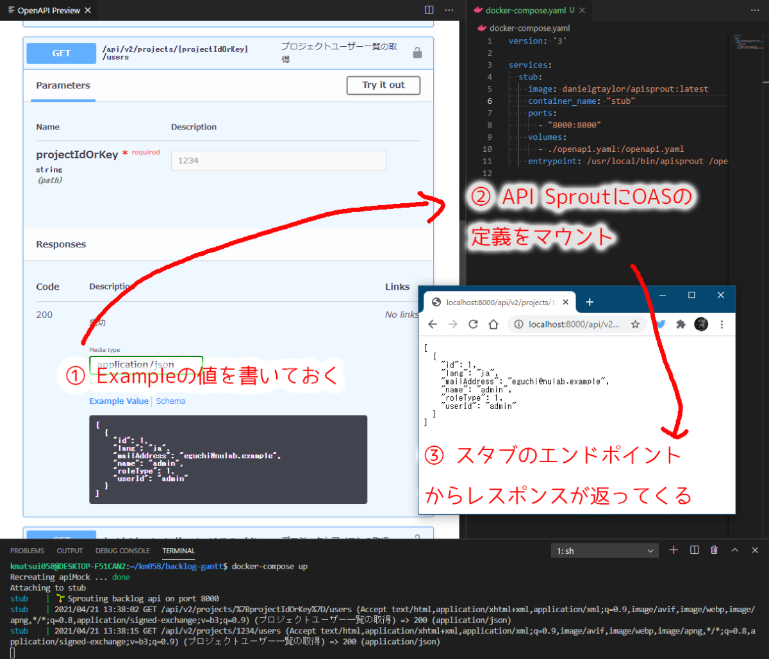769x659 pixels.
Task: Select the Parameters tab in Swagger preview
Action: pyautogui.click(x=63, y=86)
